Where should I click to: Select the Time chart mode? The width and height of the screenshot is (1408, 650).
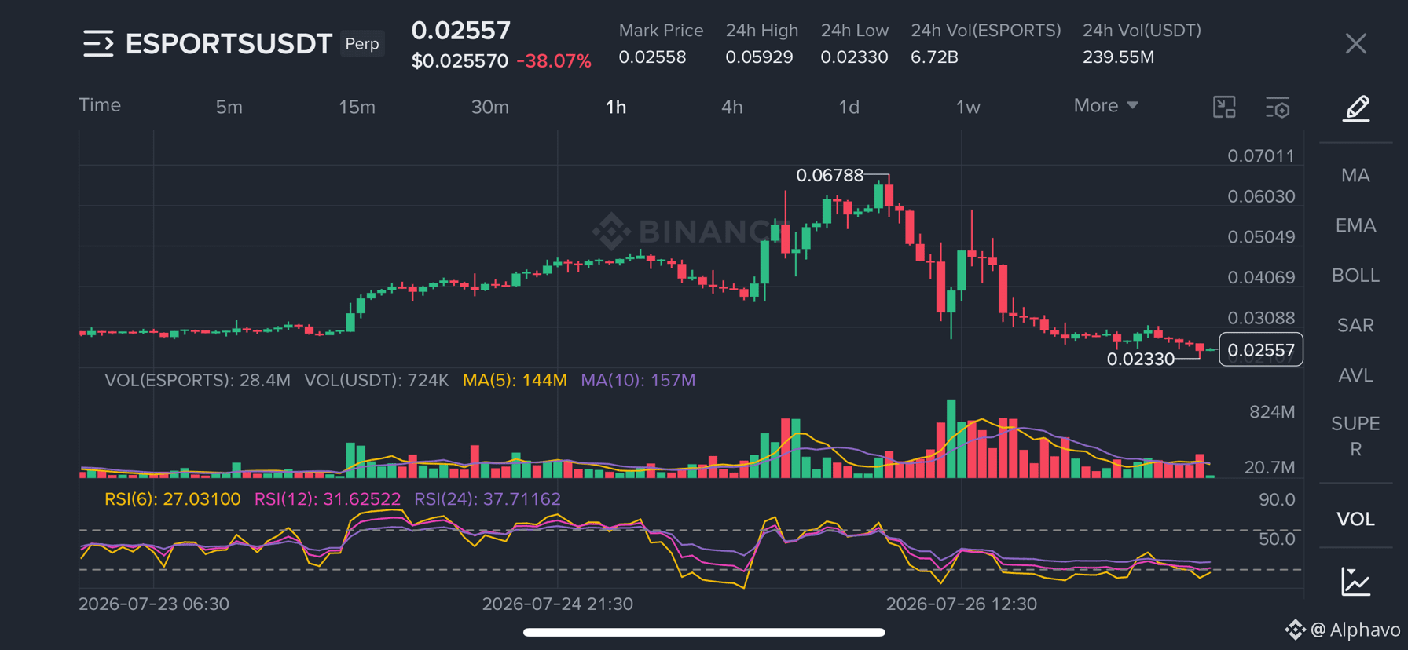100,105
